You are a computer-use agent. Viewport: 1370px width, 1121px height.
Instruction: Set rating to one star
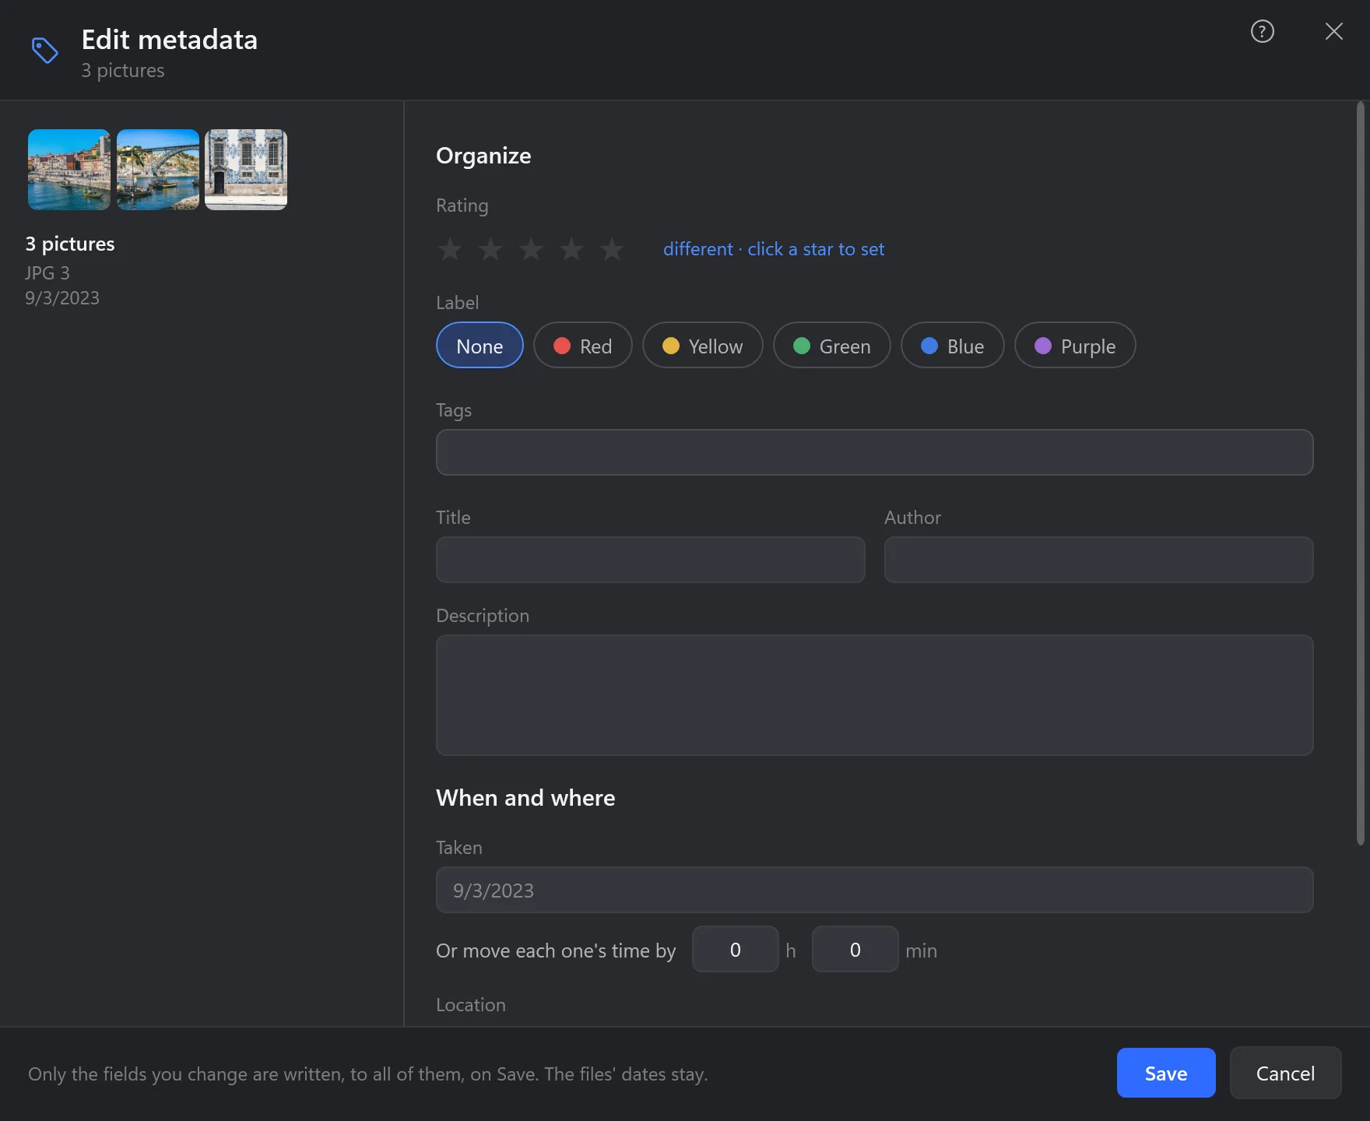tap(450, 249)
